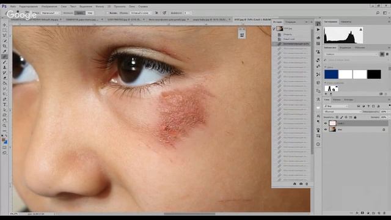The image size is (391, 220).
Task: Select the Zoom tool in toolbox
Action: pos(4,126)
